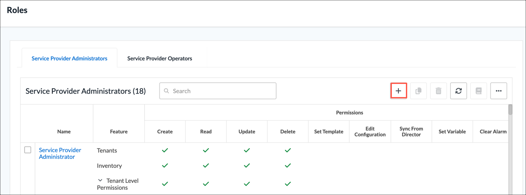Click the Clear Alarm column header
526x195 pixels.
click(x=493, y=132)
